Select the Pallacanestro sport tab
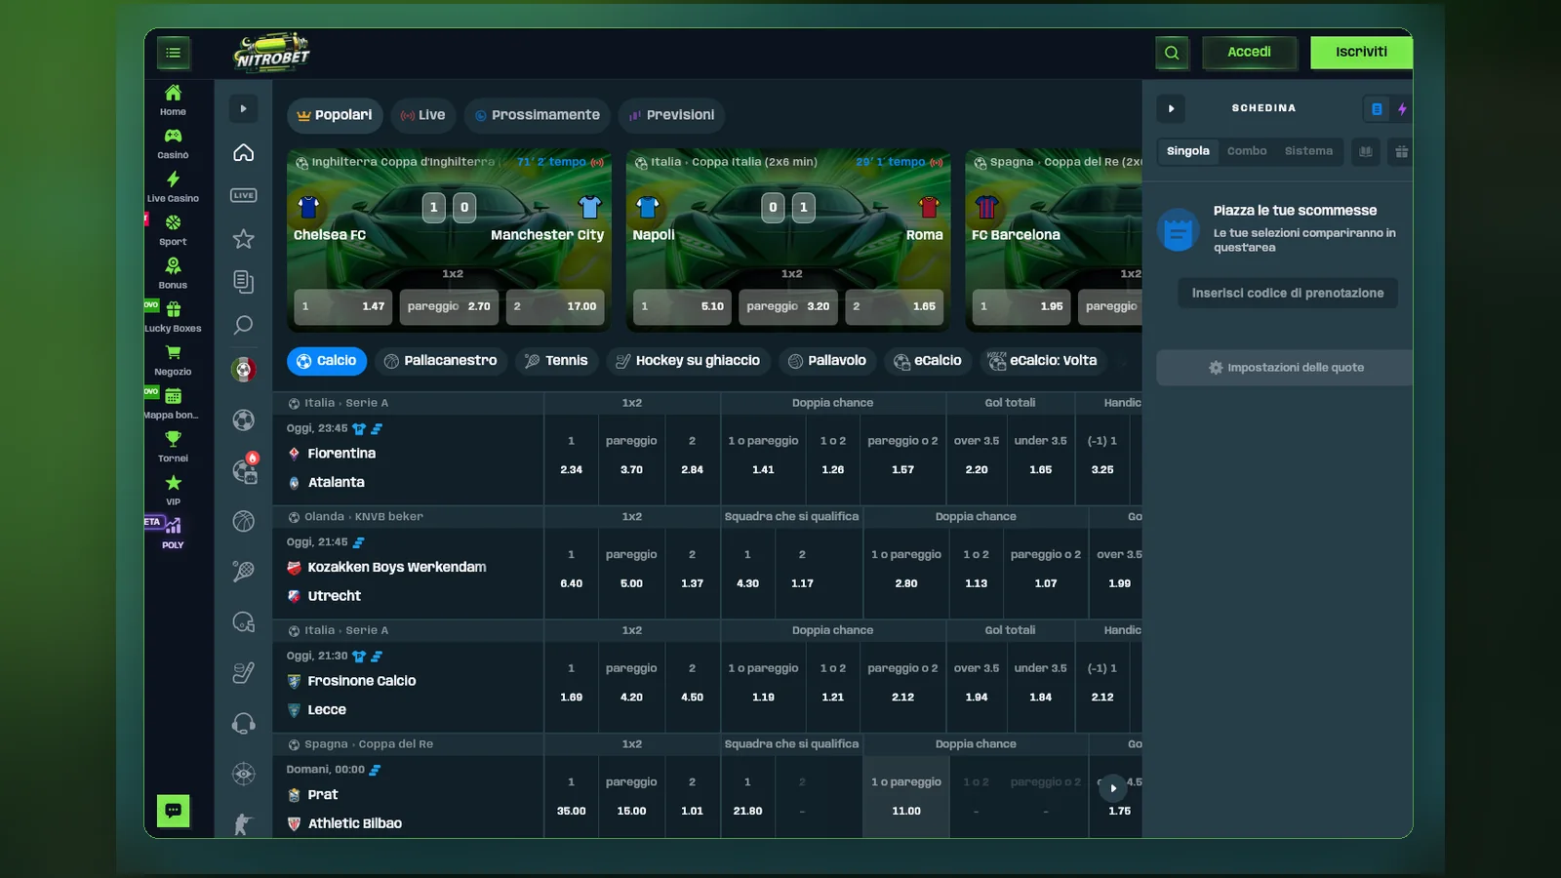Screen dimensions: 1561x878 (x=440, y=361)
